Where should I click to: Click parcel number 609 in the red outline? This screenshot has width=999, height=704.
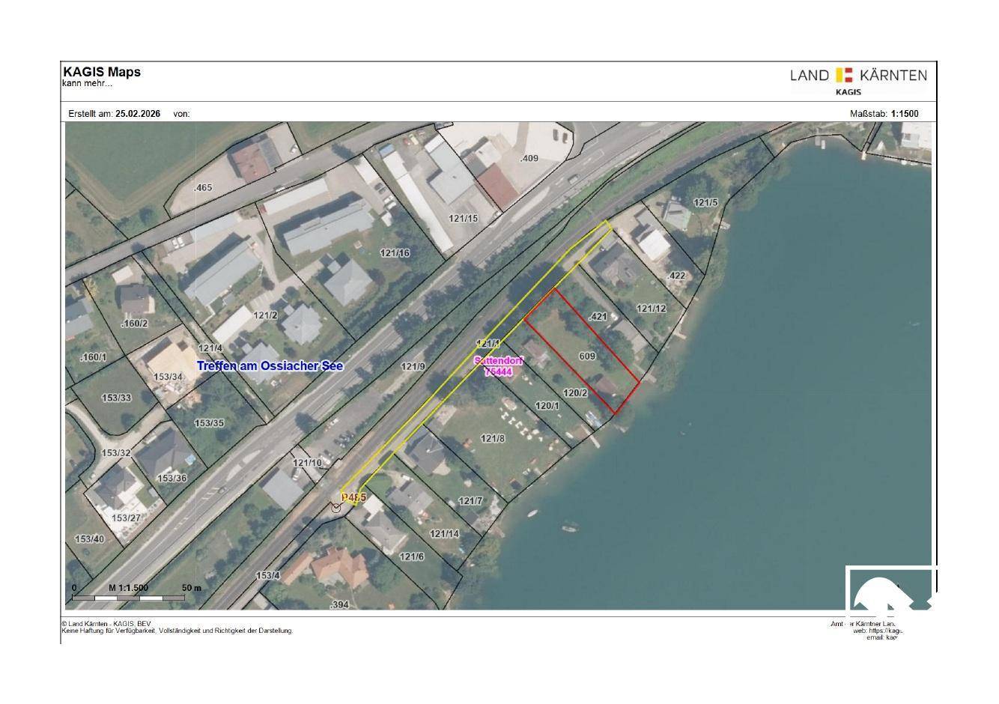point(587,356)
